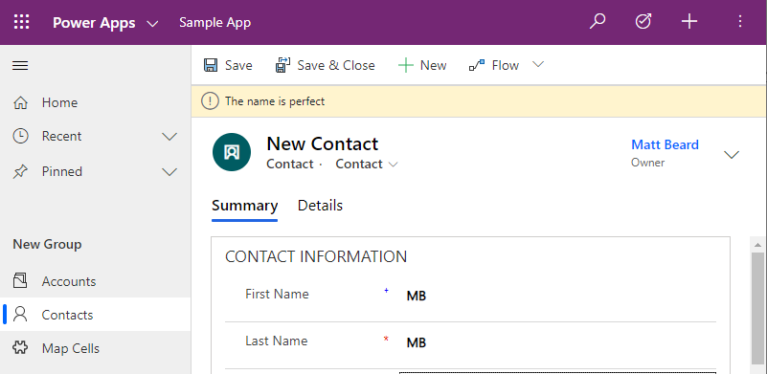Open the Contact form selector dropdown

tap(367, 165)
